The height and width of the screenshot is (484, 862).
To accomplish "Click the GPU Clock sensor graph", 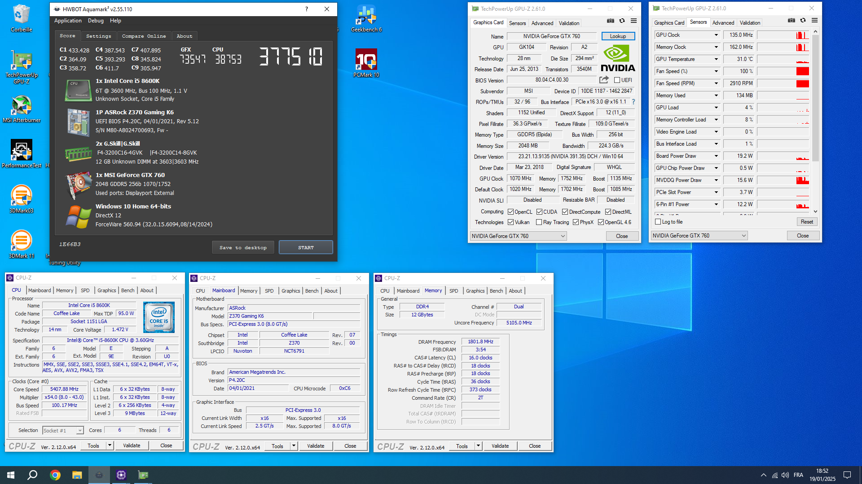I will click(783, 35).
